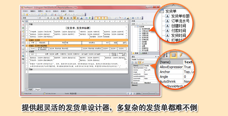Toggle align right text button
The width and height of the screenshot is (228, 116).
coord(64,18)
